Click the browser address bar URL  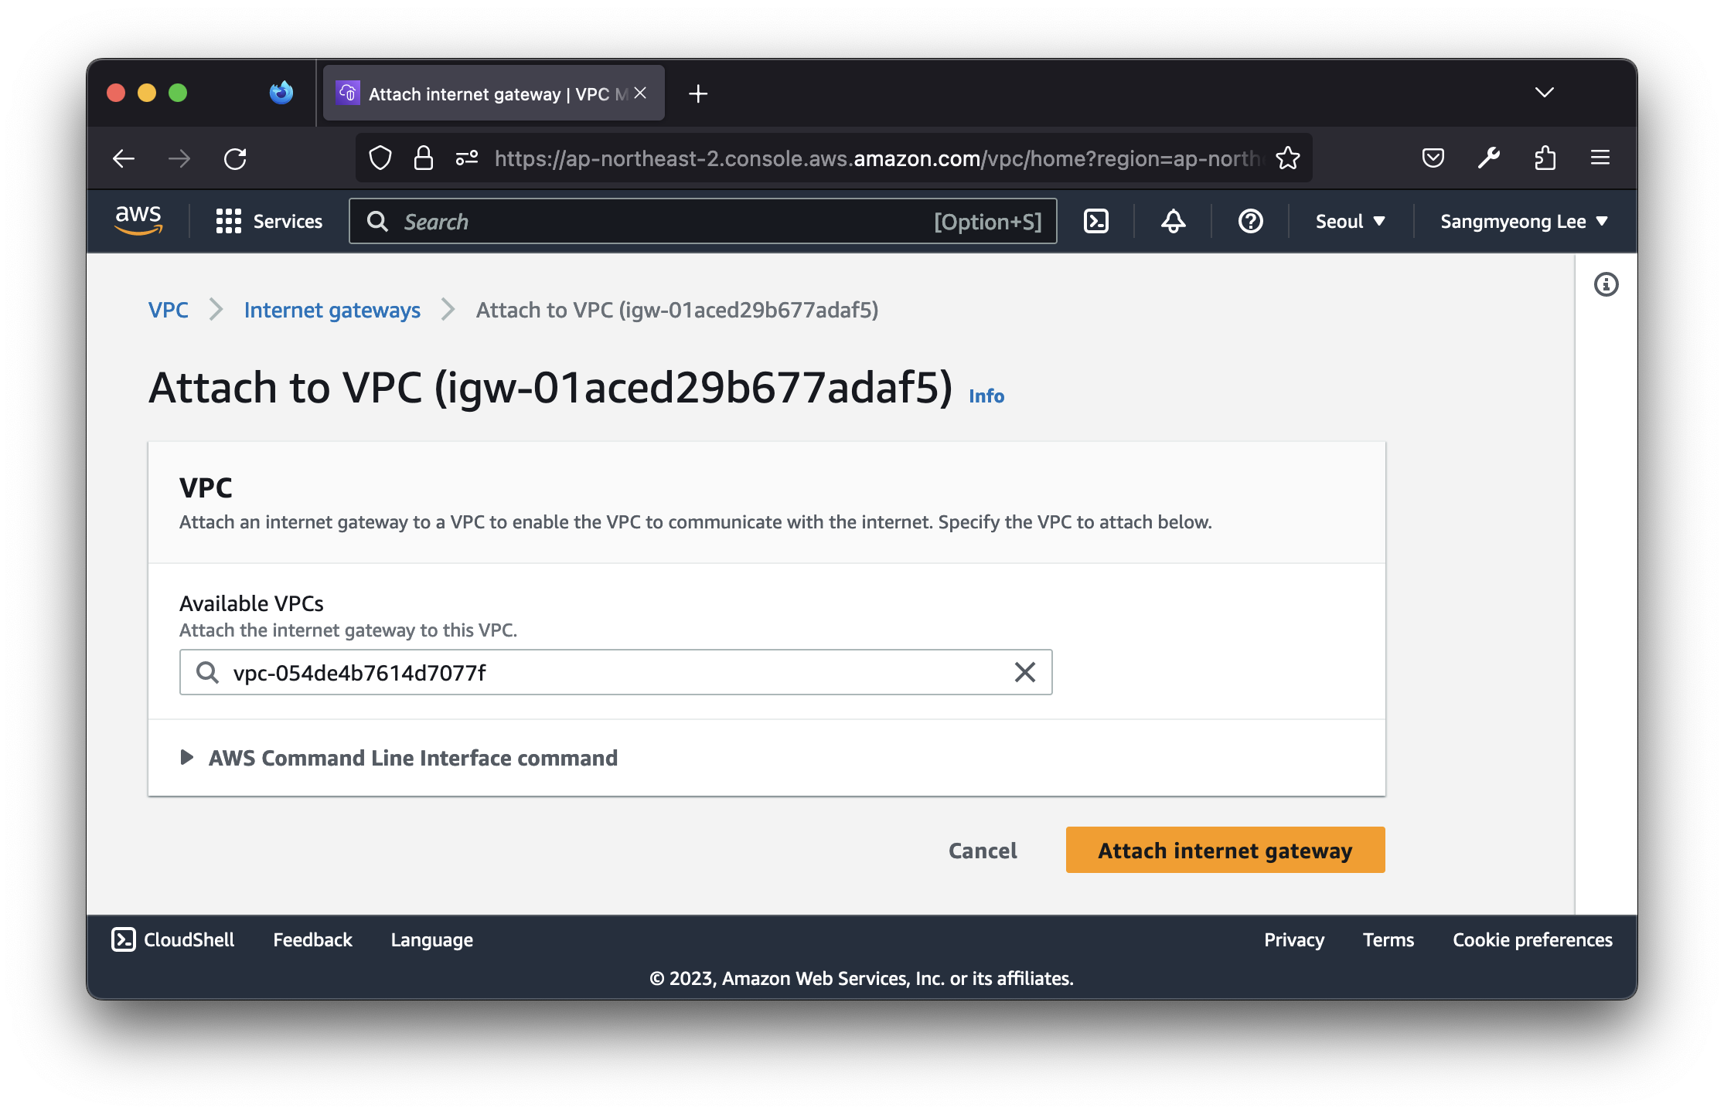click(x=877, y=158)
